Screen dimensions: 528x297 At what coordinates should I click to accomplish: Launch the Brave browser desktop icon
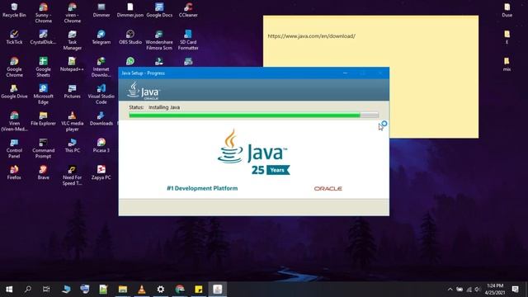44,172
